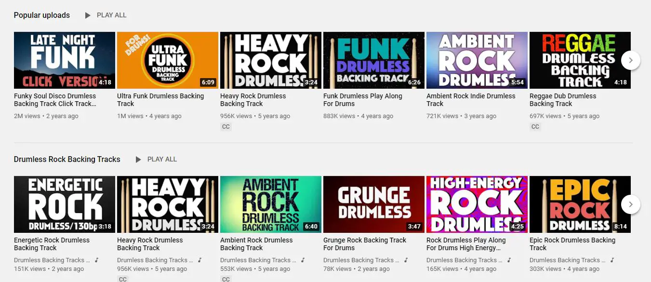
Task: Click CC badge under Heavy Rock in Popular uploads
Action: [226, 127]
